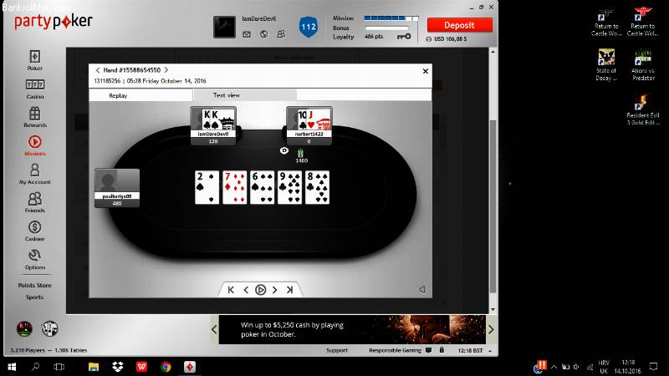Open My Account in sidebar
The height and width of the screenshot is (376, 669).
tap(34, 174)
